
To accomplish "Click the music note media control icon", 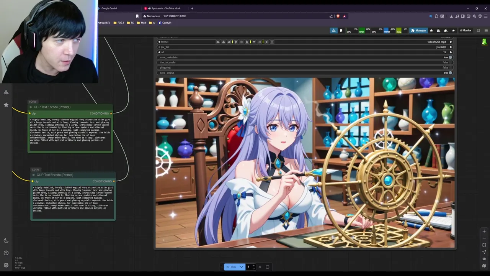I will pos(457,16).
